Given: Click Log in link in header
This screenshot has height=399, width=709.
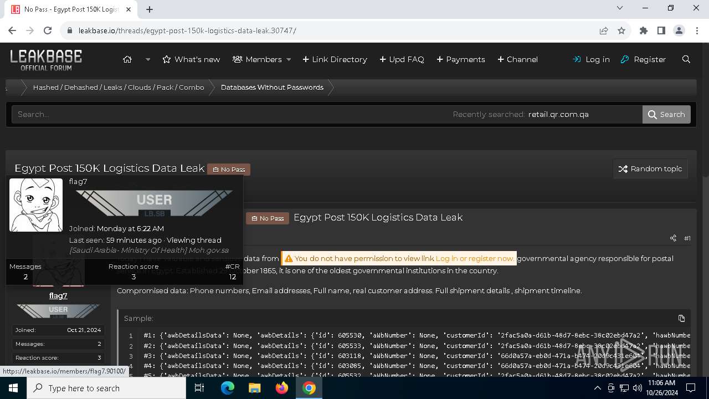Looking at the screenshot, I should click(591, 59).
